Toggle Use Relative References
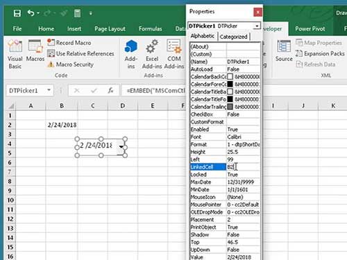 coord(81,53)
